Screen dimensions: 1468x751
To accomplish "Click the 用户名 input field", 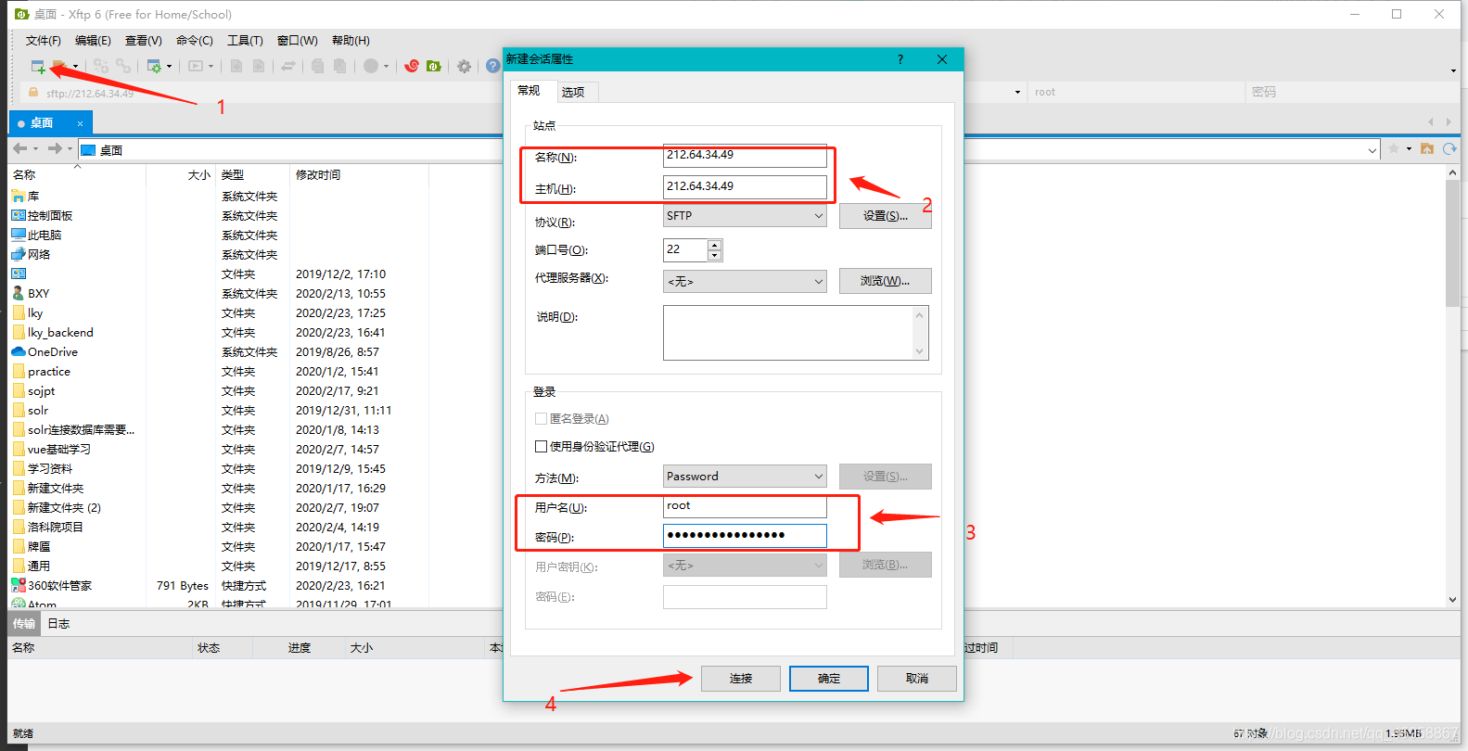I will [x=745, y=506].
